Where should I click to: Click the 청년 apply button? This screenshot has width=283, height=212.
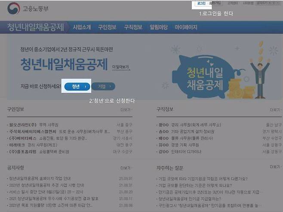click(x=77, y=86)
